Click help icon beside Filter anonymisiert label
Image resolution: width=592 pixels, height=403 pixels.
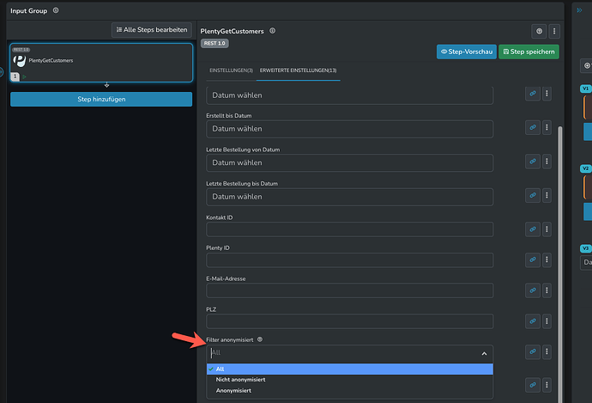click(x=260, y=339)
